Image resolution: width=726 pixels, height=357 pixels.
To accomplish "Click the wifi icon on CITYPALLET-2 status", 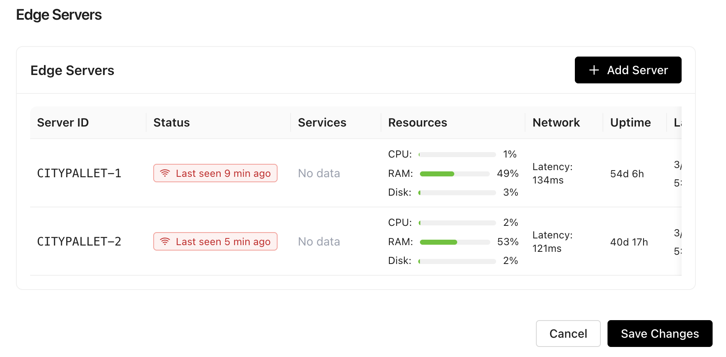I will click(165, 241).
